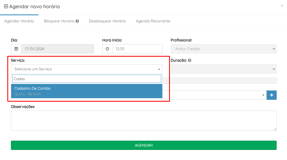This screenshot has height=160, width=287.
Task: Open the Bloquear Horário tab
Action: coord(59,21)
